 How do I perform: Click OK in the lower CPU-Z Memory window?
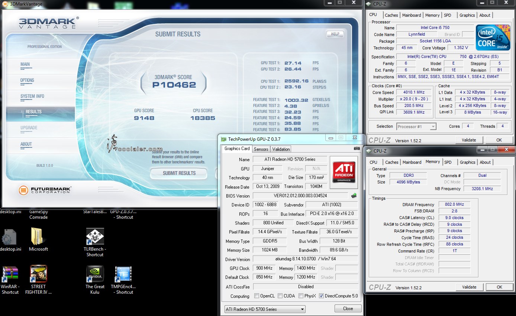point(499,287)
